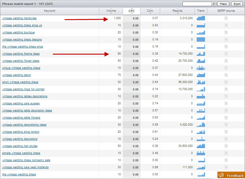
Task: Open the Filters button
Action: click(x=223, y=4)
